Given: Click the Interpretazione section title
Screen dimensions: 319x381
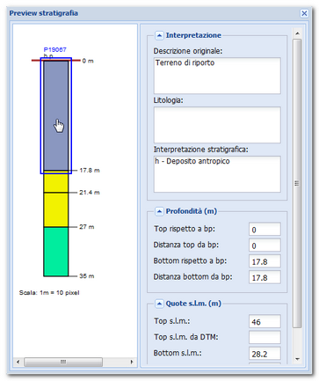Looking at the screenshot, I should 193,35.
